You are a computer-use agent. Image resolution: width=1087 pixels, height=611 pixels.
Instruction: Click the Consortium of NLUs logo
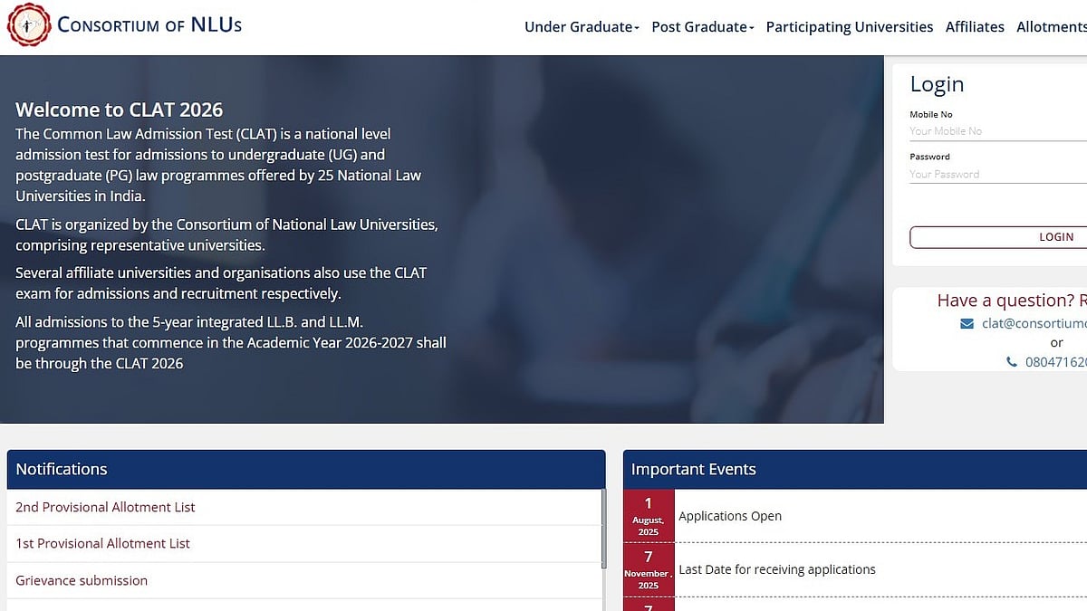coord(29,24)
